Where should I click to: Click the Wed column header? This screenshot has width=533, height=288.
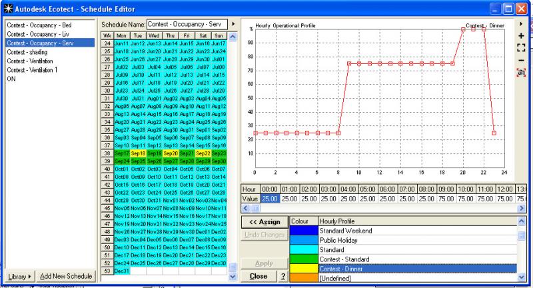tap(154, 36)
